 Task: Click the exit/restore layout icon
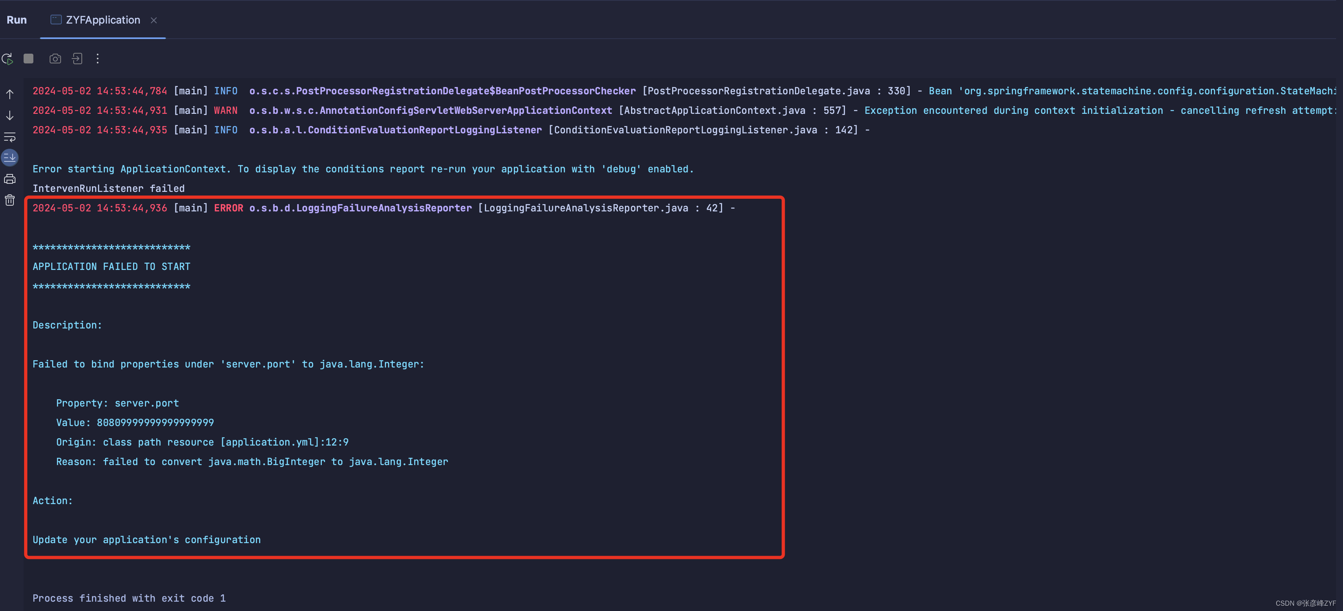pyautogui.click(x=77, y=59)
